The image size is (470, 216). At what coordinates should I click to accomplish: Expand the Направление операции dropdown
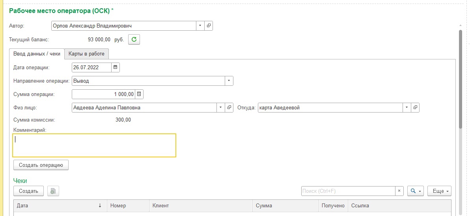[x=229, y=81]
